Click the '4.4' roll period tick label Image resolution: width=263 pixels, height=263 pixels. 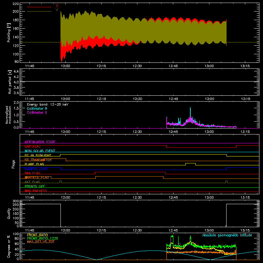[16, 71]
